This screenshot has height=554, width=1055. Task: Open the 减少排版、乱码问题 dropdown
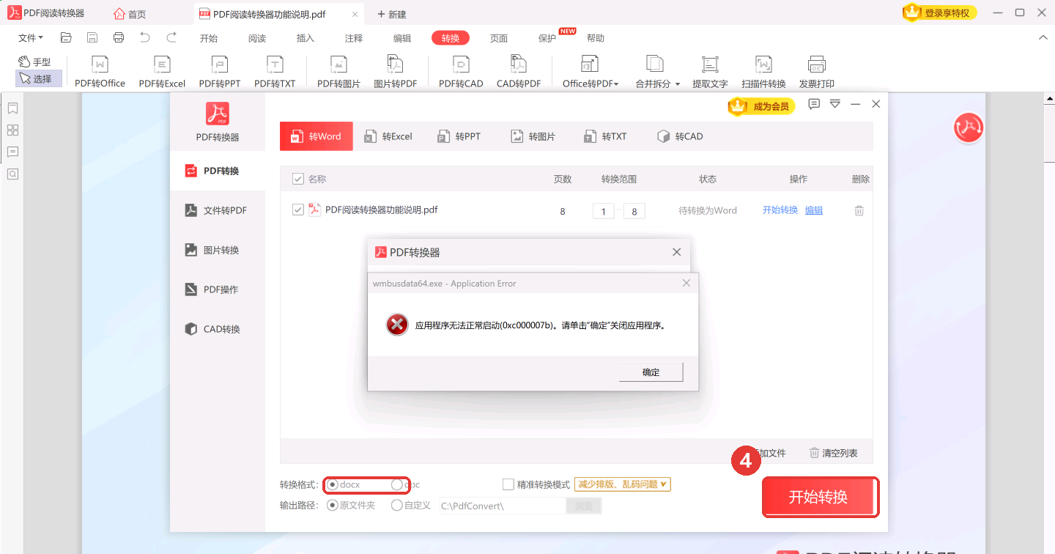point(623,484)
